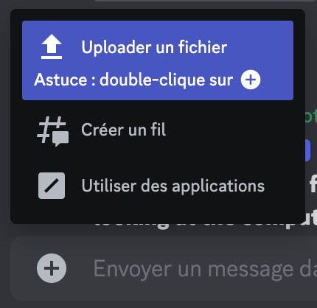Click the chat message text below the popup
The width and height of the screenshot is (317, 308).
tap(206, 225)
